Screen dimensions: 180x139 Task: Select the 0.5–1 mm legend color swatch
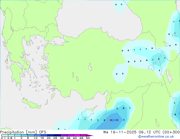coord(11,135)
